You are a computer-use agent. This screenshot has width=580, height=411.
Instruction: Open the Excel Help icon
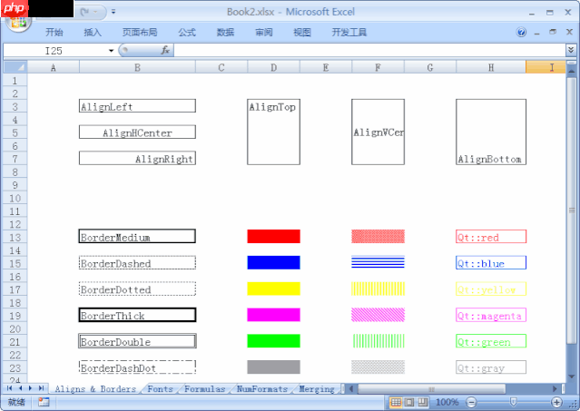[x=521, y=33]
